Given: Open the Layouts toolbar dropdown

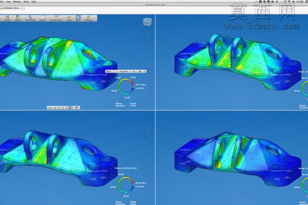Looking at the screenshot, I should 43,18.
